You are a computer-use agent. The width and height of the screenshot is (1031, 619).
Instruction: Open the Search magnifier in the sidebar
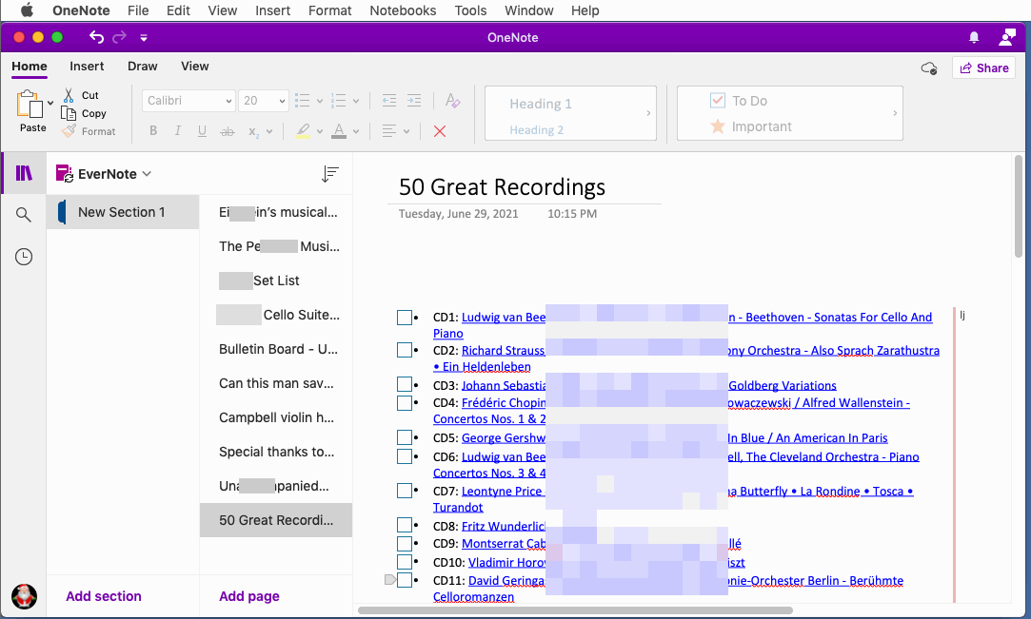[24, 215]
